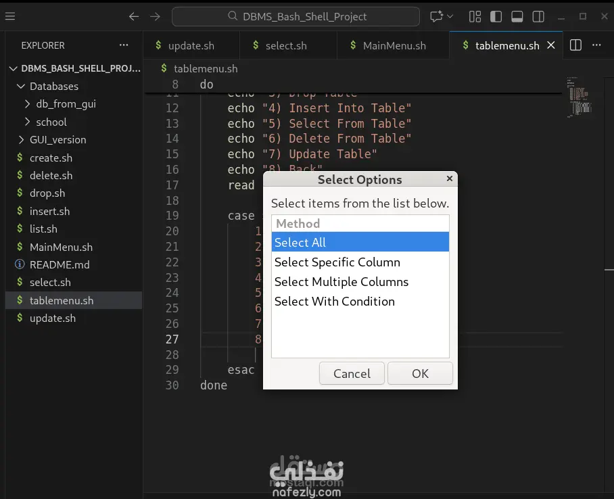
Task: Open the Copilot chat icon
Action: [436, 16]
